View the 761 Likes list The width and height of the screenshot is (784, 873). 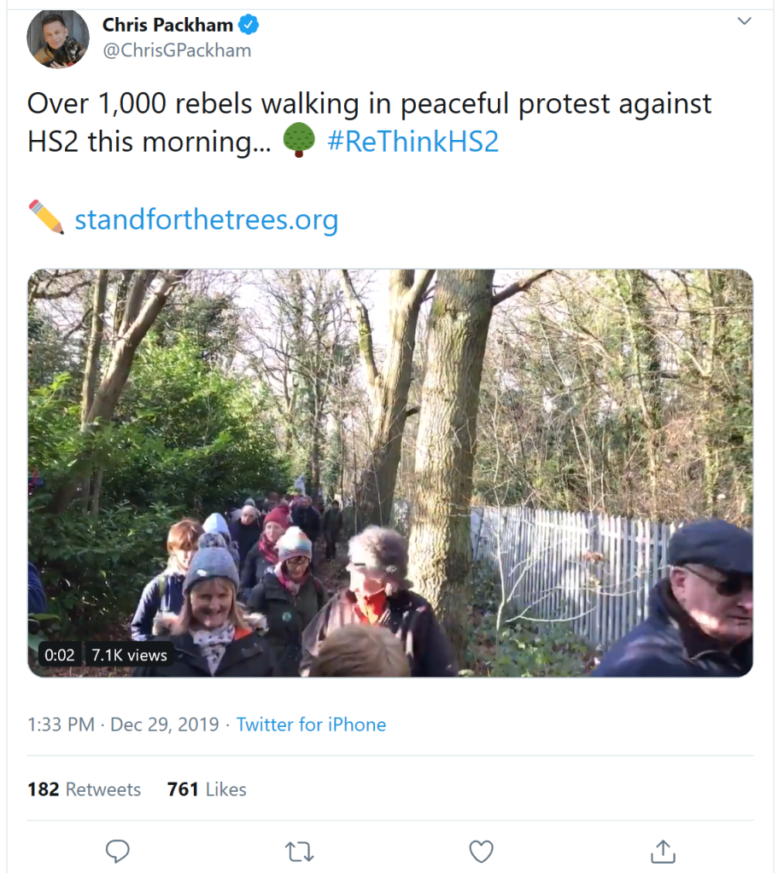click(x=207, y=789)
